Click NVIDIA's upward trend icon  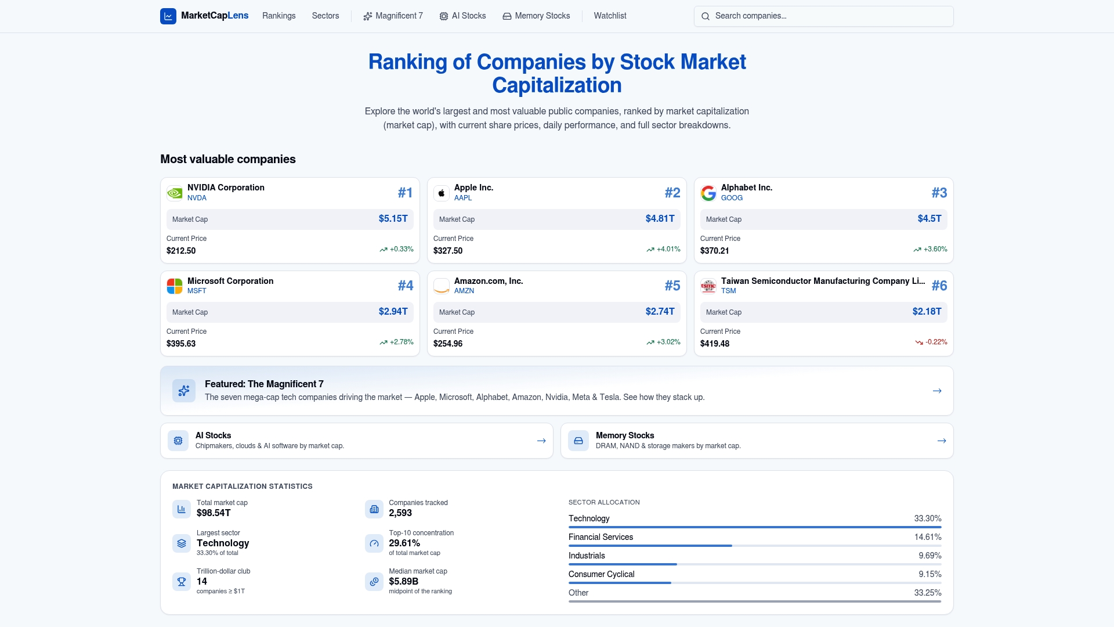[384, 250]
